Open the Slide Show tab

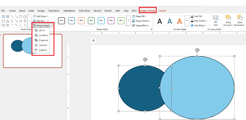coord(84,11)
